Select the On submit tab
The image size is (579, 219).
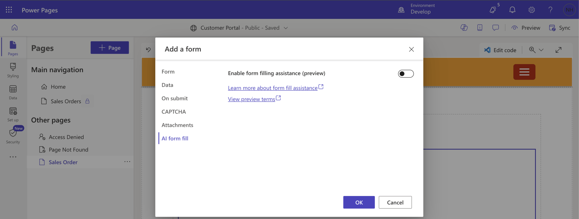point(175,98)
